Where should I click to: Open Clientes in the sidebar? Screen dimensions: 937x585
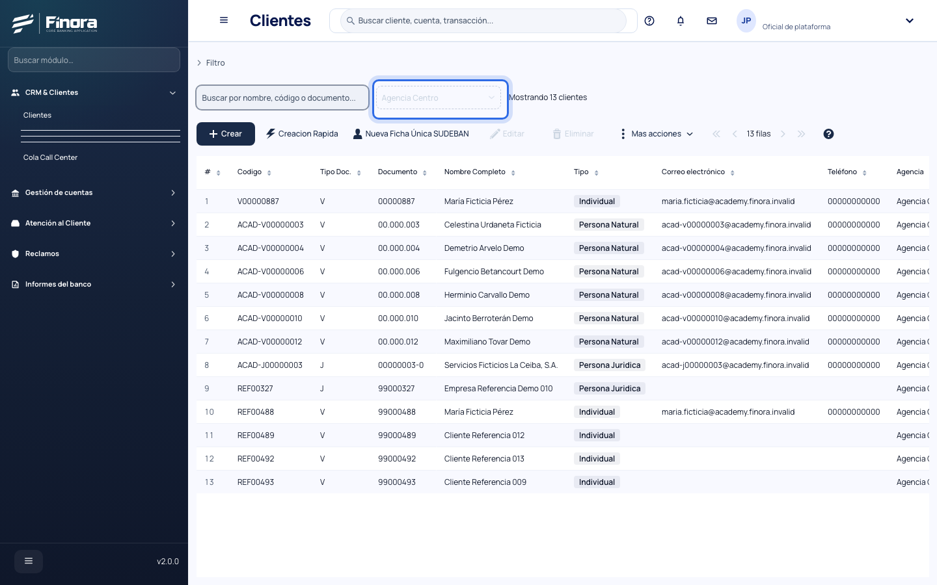37,115
